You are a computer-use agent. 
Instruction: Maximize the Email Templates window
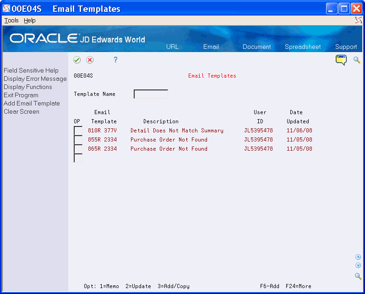344,9
